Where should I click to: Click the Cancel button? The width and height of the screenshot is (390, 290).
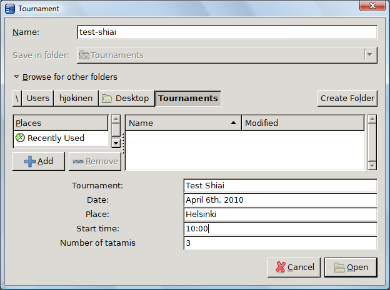(x=294, y=268)
